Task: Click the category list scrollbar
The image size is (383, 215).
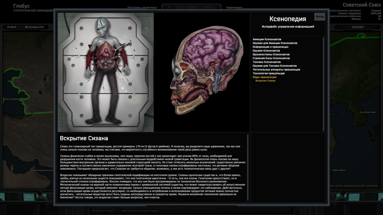Action: [x=324, y=84]
